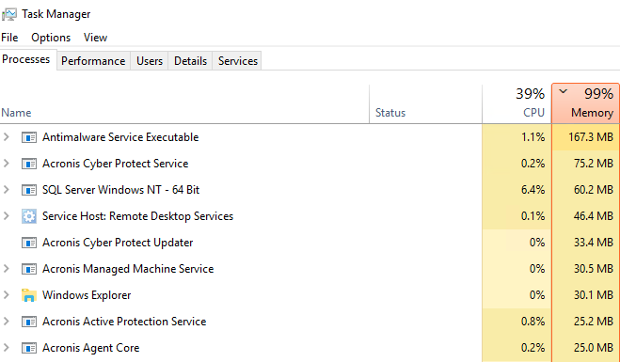Expand the Acronis Managed Machine Service row

(7, 269)
